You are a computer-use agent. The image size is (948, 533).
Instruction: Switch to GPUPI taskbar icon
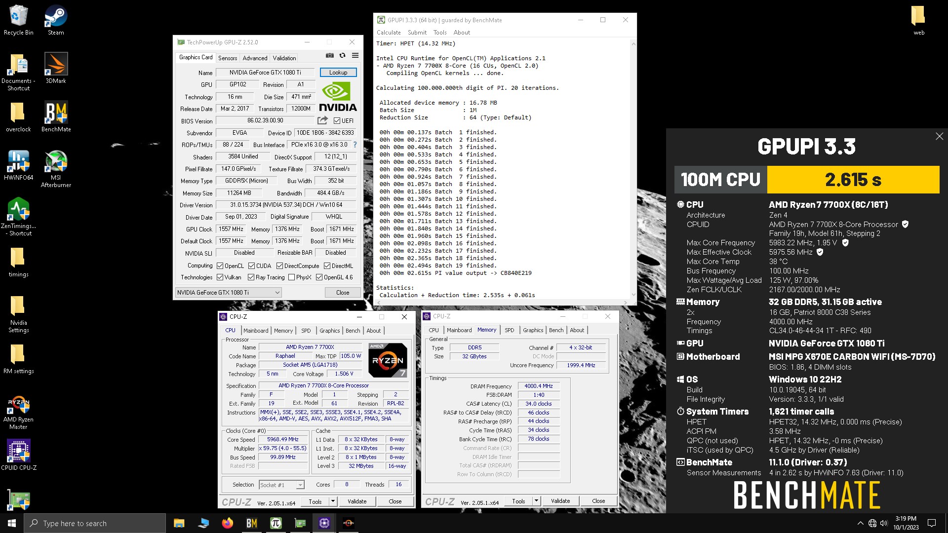pos(276,523)
